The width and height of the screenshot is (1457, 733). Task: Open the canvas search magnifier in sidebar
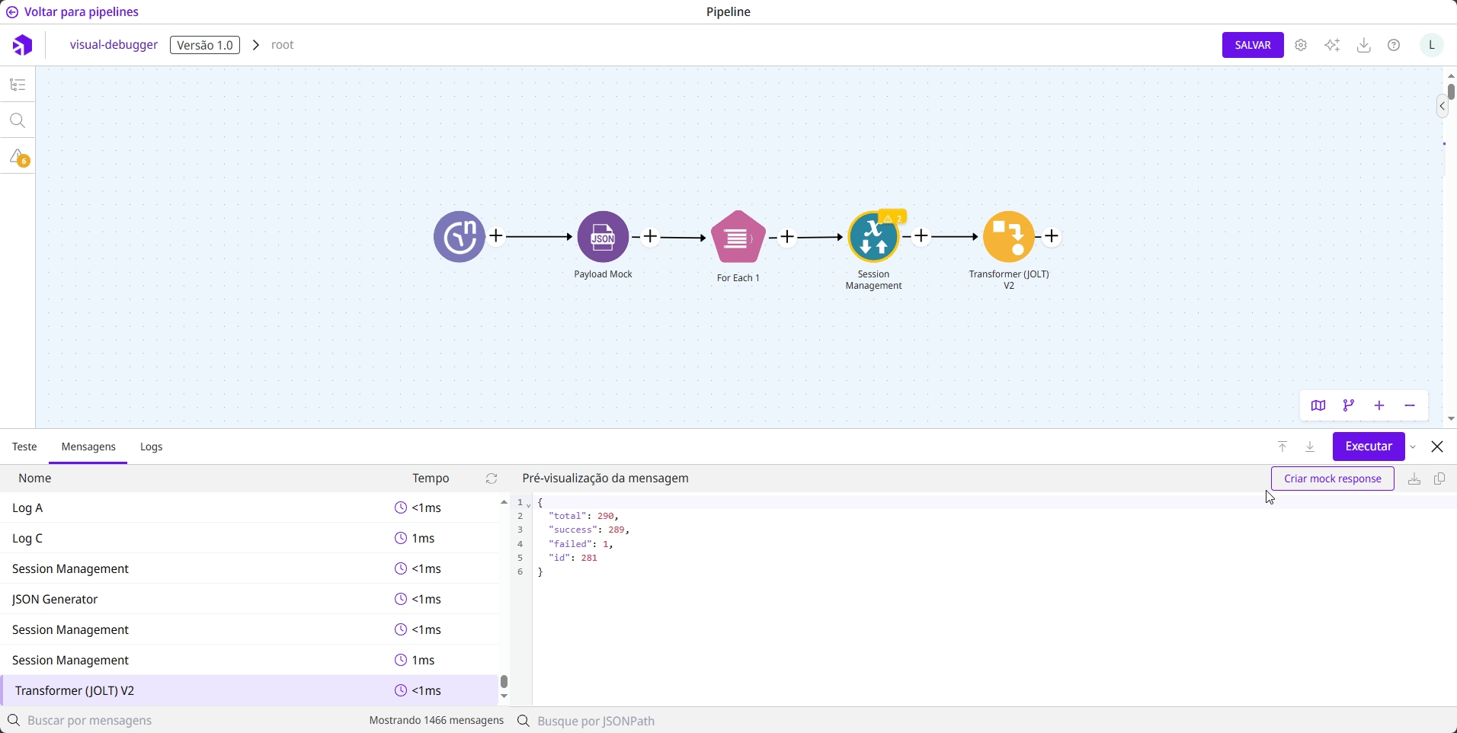tap(18, 121)
